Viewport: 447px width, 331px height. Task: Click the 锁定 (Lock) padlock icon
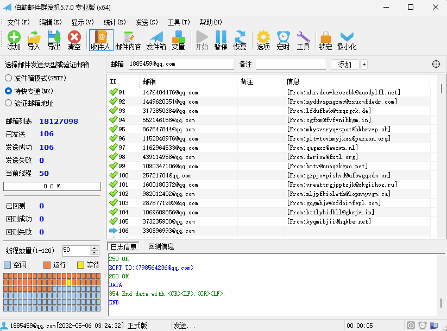pyautogui.click(x=325, y=40)
